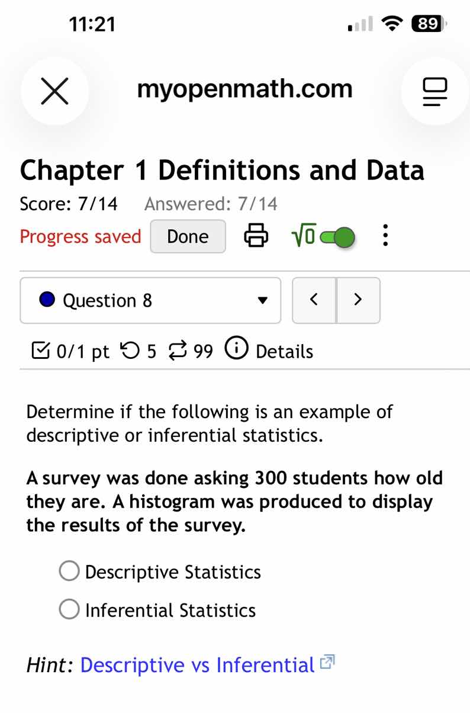Click the three-dot overflow menu
Screen dimensions: 470x713
pyautogui.click(x=385, y=235)
